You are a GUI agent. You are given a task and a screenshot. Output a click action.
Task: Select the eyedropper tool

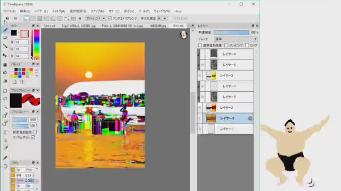(x=5, y=158)
